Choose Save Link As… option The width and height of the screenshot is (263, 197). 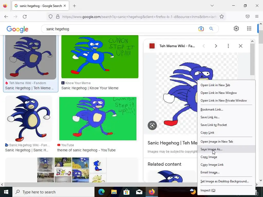(x=227, y=117)
